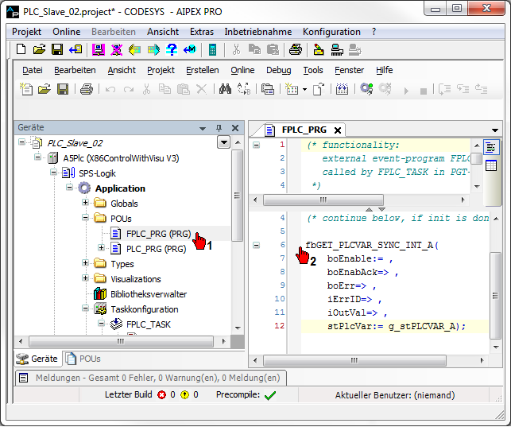Click the Redo arrow icon
The height and width of the screenshot is (427, 511).
(129, 89)
